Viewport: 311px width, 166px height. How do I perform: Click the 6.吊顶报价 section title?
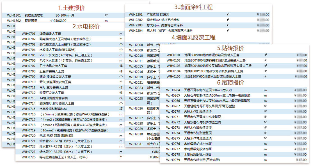(230, 83)
